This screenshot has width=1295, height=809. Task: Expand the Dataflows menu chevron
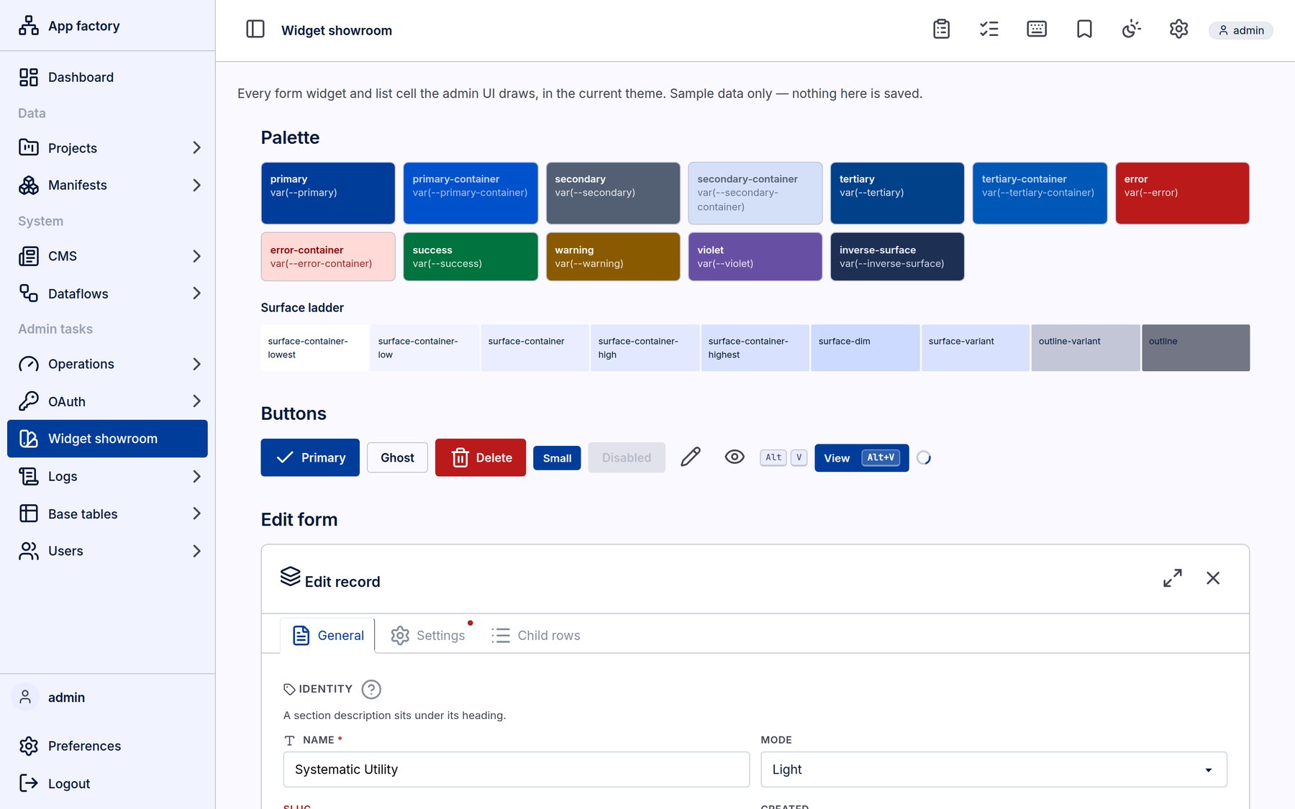point(196,293)
